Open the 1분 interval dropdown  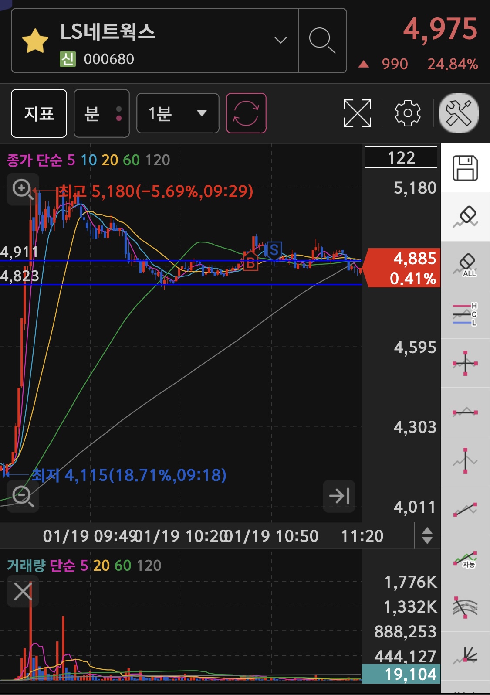178,113
